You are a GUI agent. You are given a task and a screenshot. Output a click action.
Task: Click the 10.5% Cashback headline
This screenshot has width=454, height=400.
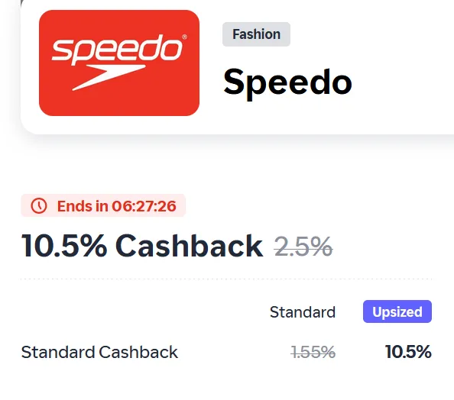[x=142, y=246]
